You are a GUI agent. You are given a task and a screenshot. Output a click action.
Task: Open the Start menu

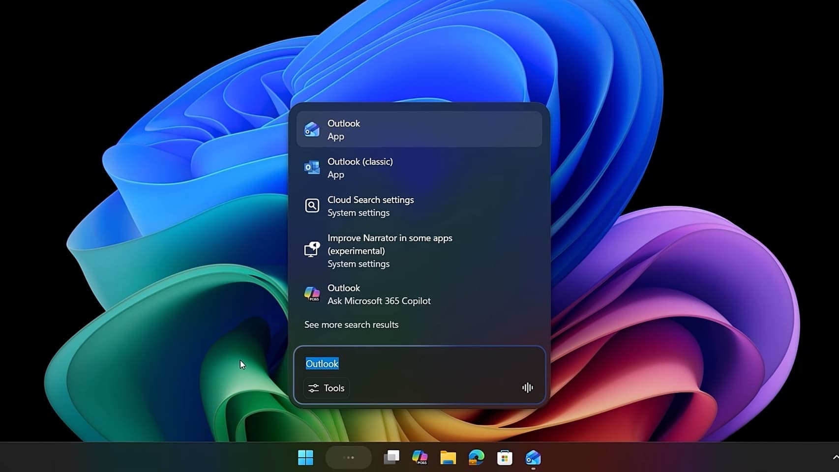306,457
